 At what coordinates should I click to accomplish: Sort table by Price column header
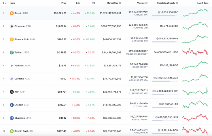(64, 3)
